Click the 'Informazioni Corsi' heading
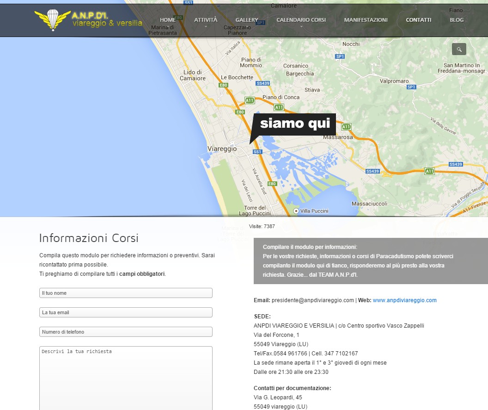 tap(89, 238)
